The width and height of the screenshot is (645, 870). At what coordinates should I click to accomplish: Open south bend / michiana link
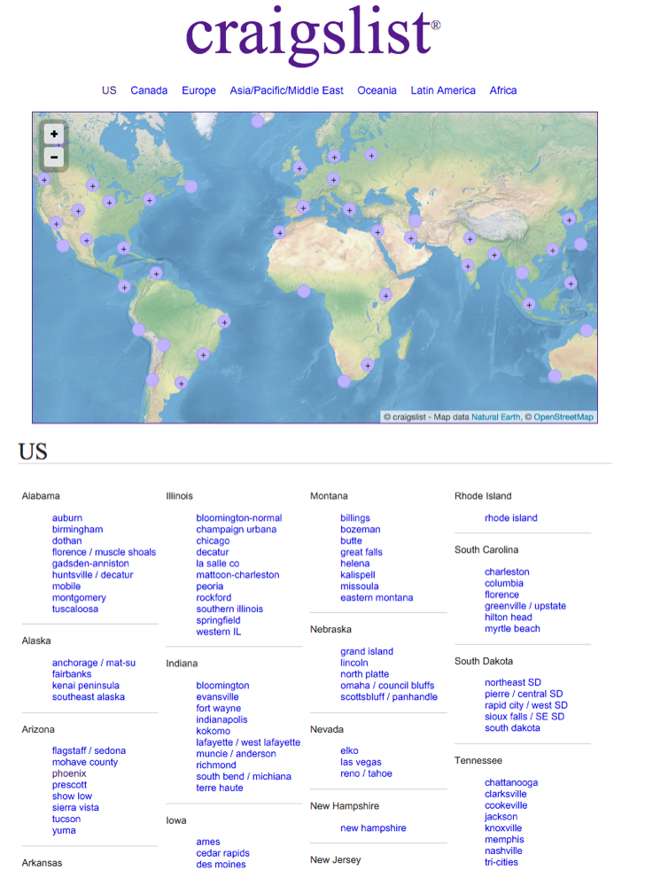244,776
